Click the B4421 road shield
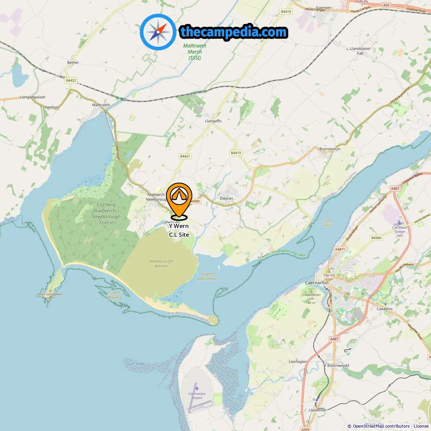This screenshot has width=431, height=431. point(185,156)
